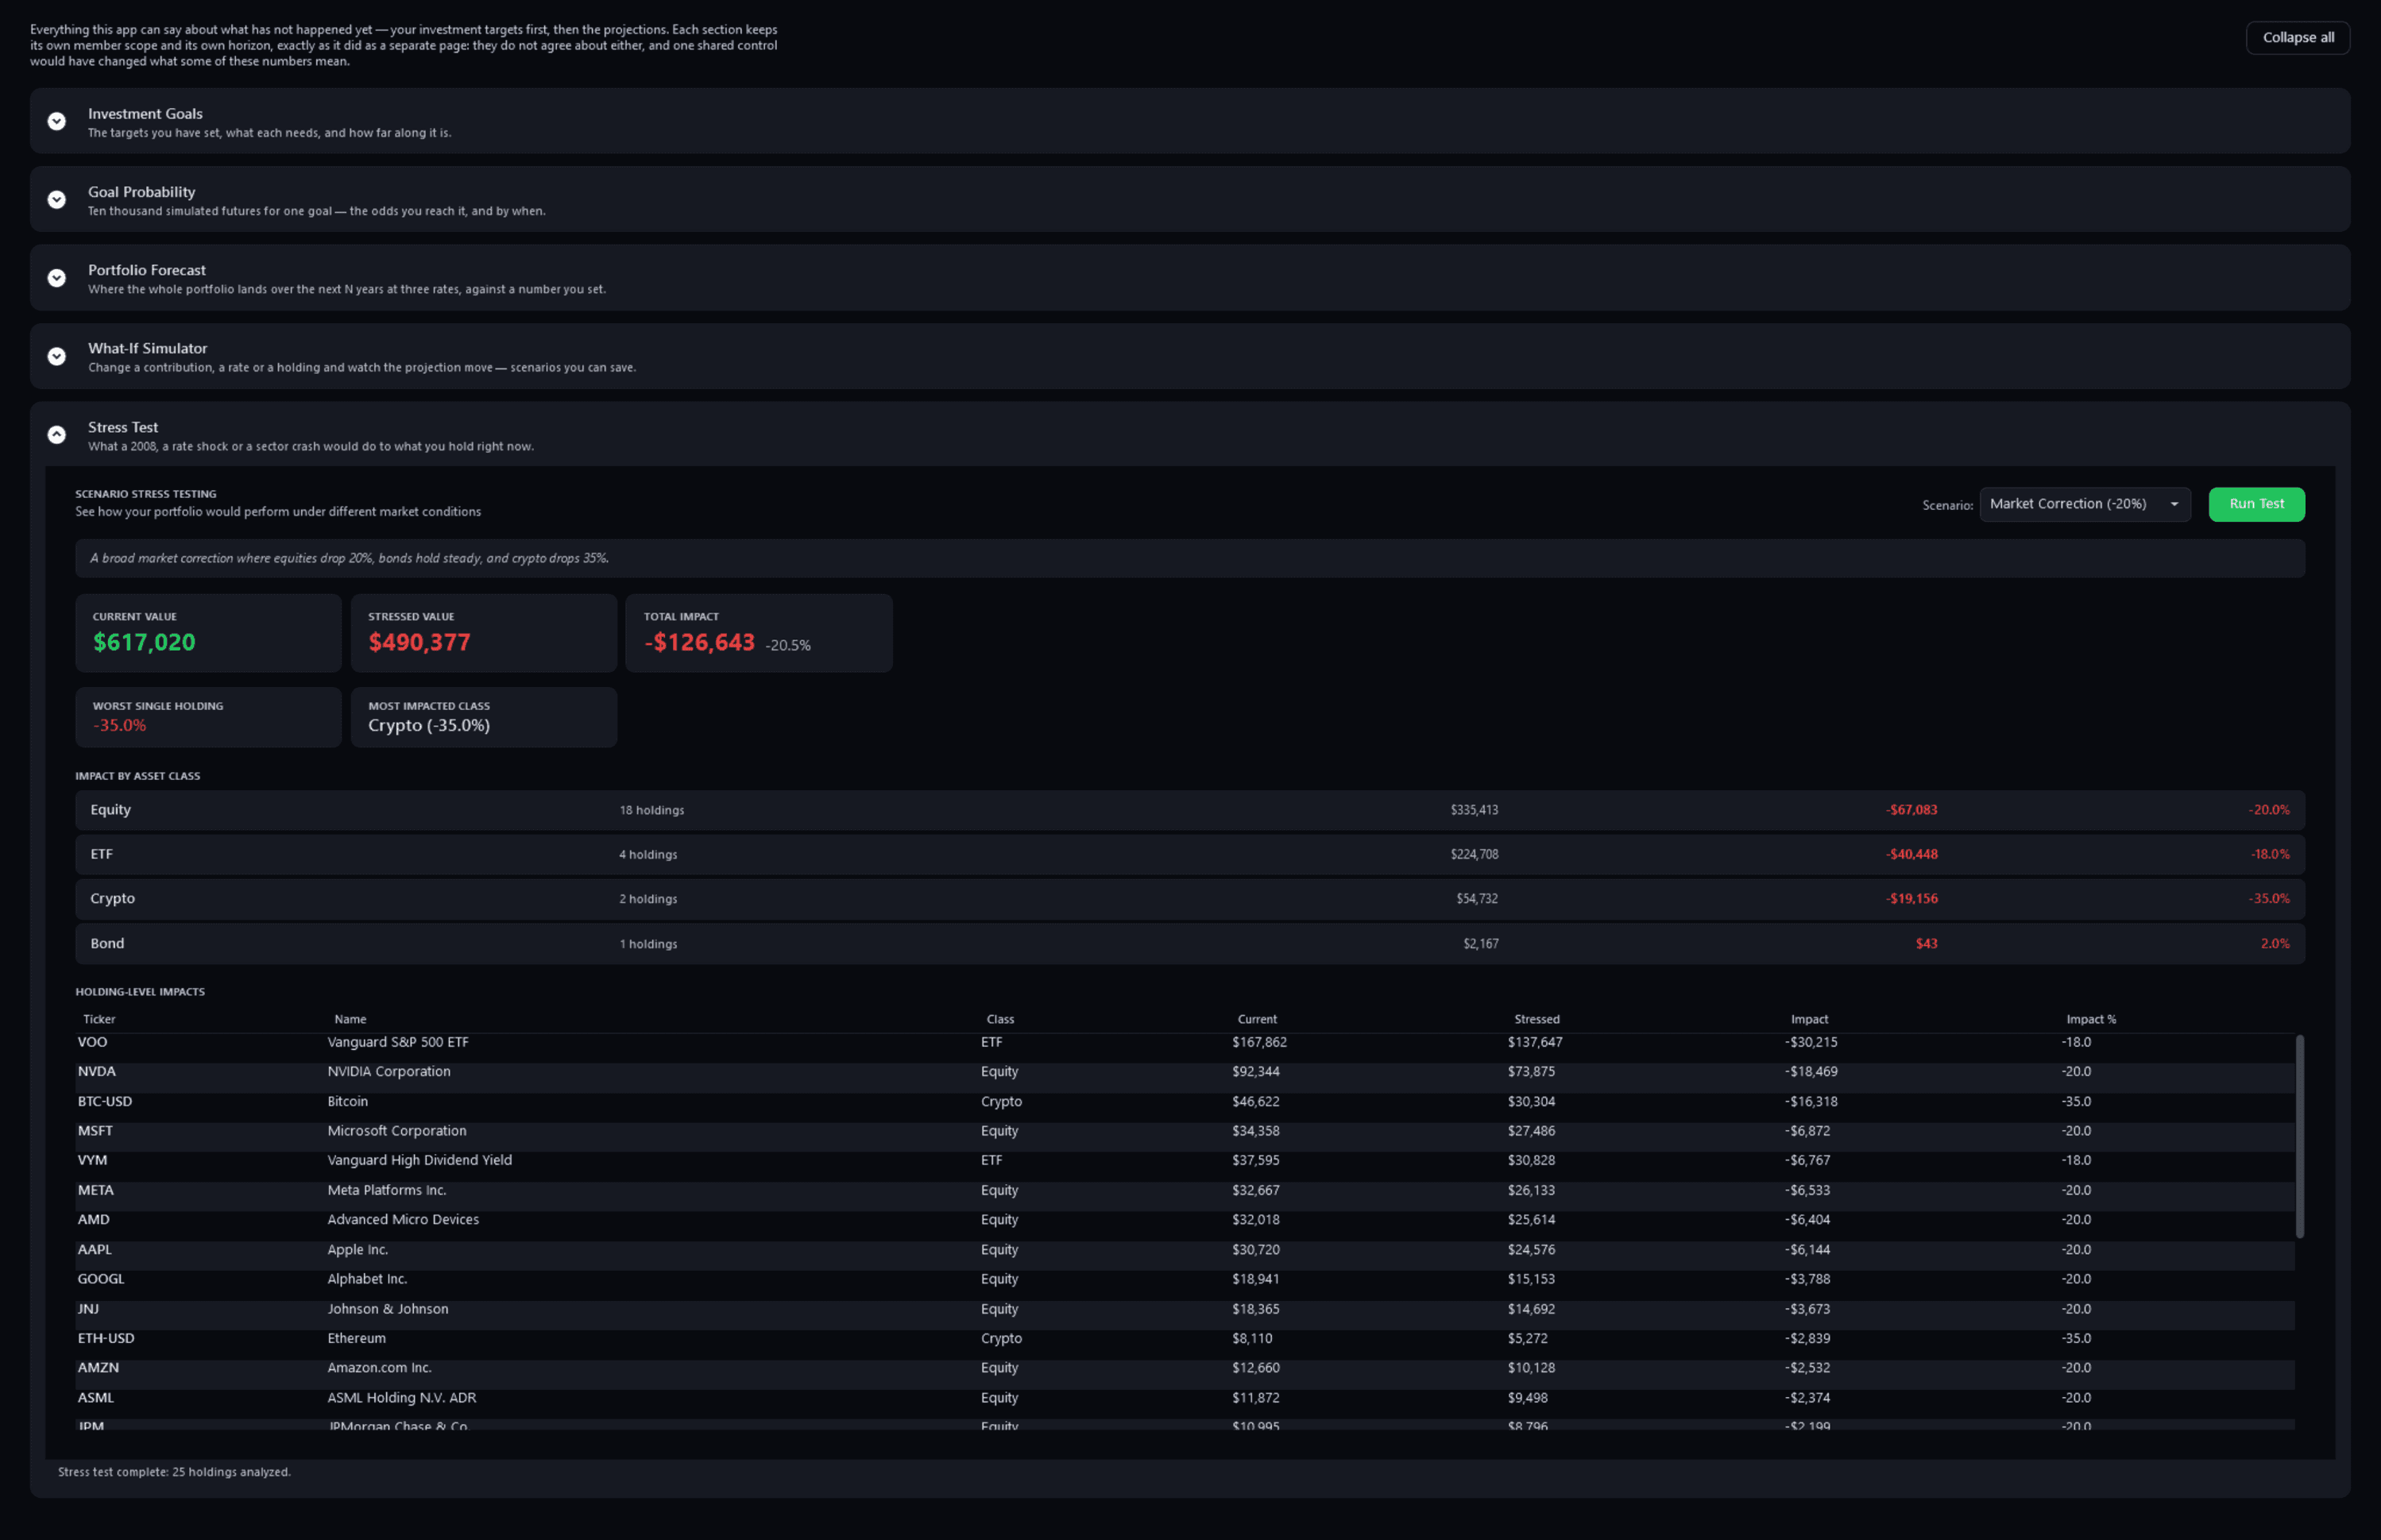
Task: Click Advanced Micro Devices name cell
Action: (403, 1219)
